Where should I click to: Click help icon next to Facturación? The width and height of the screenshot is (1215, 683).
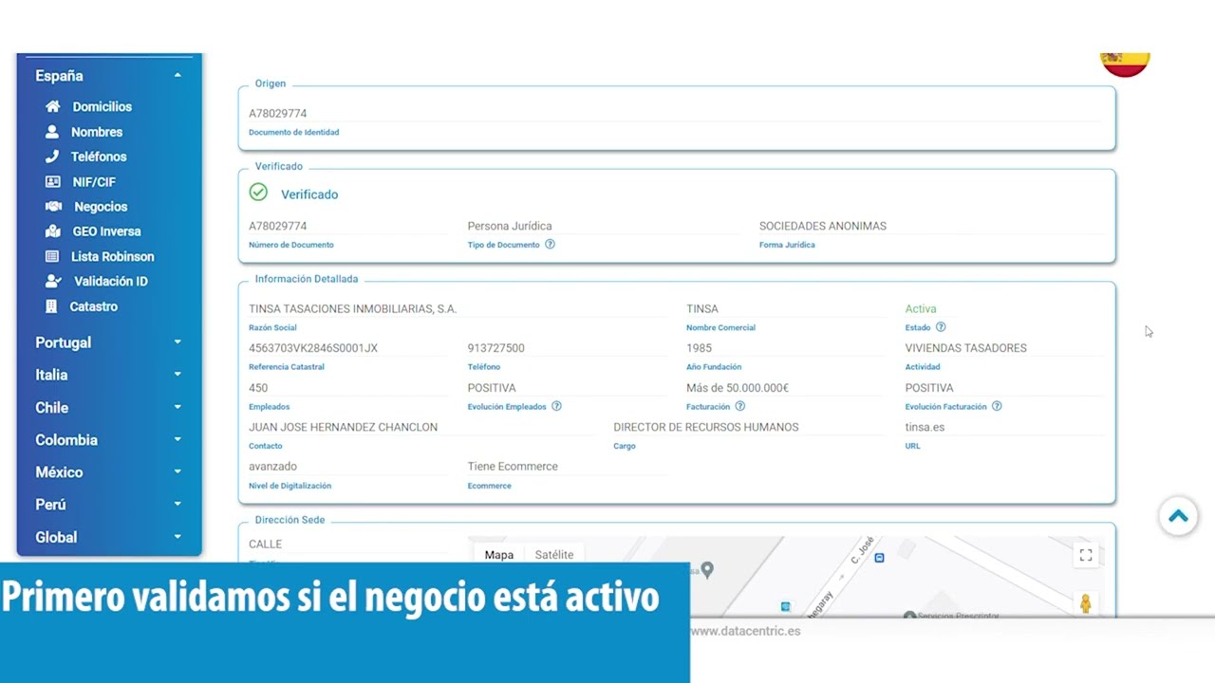tap(739, 406)
